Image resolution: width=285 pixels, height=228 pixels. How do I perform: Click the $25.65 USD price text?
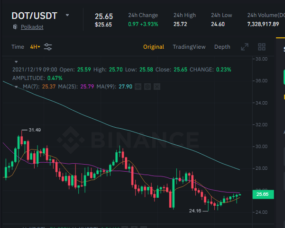coord(103,25)
